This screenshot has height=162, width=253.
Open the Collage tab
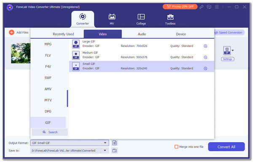(x=141, y=19)
